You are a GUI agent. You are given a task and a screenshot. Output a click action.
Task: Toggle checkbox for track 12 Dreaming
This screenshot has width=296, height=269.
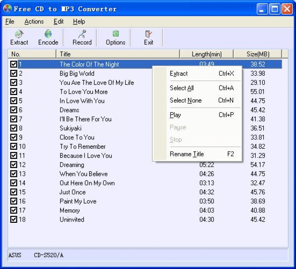point(14,165)
